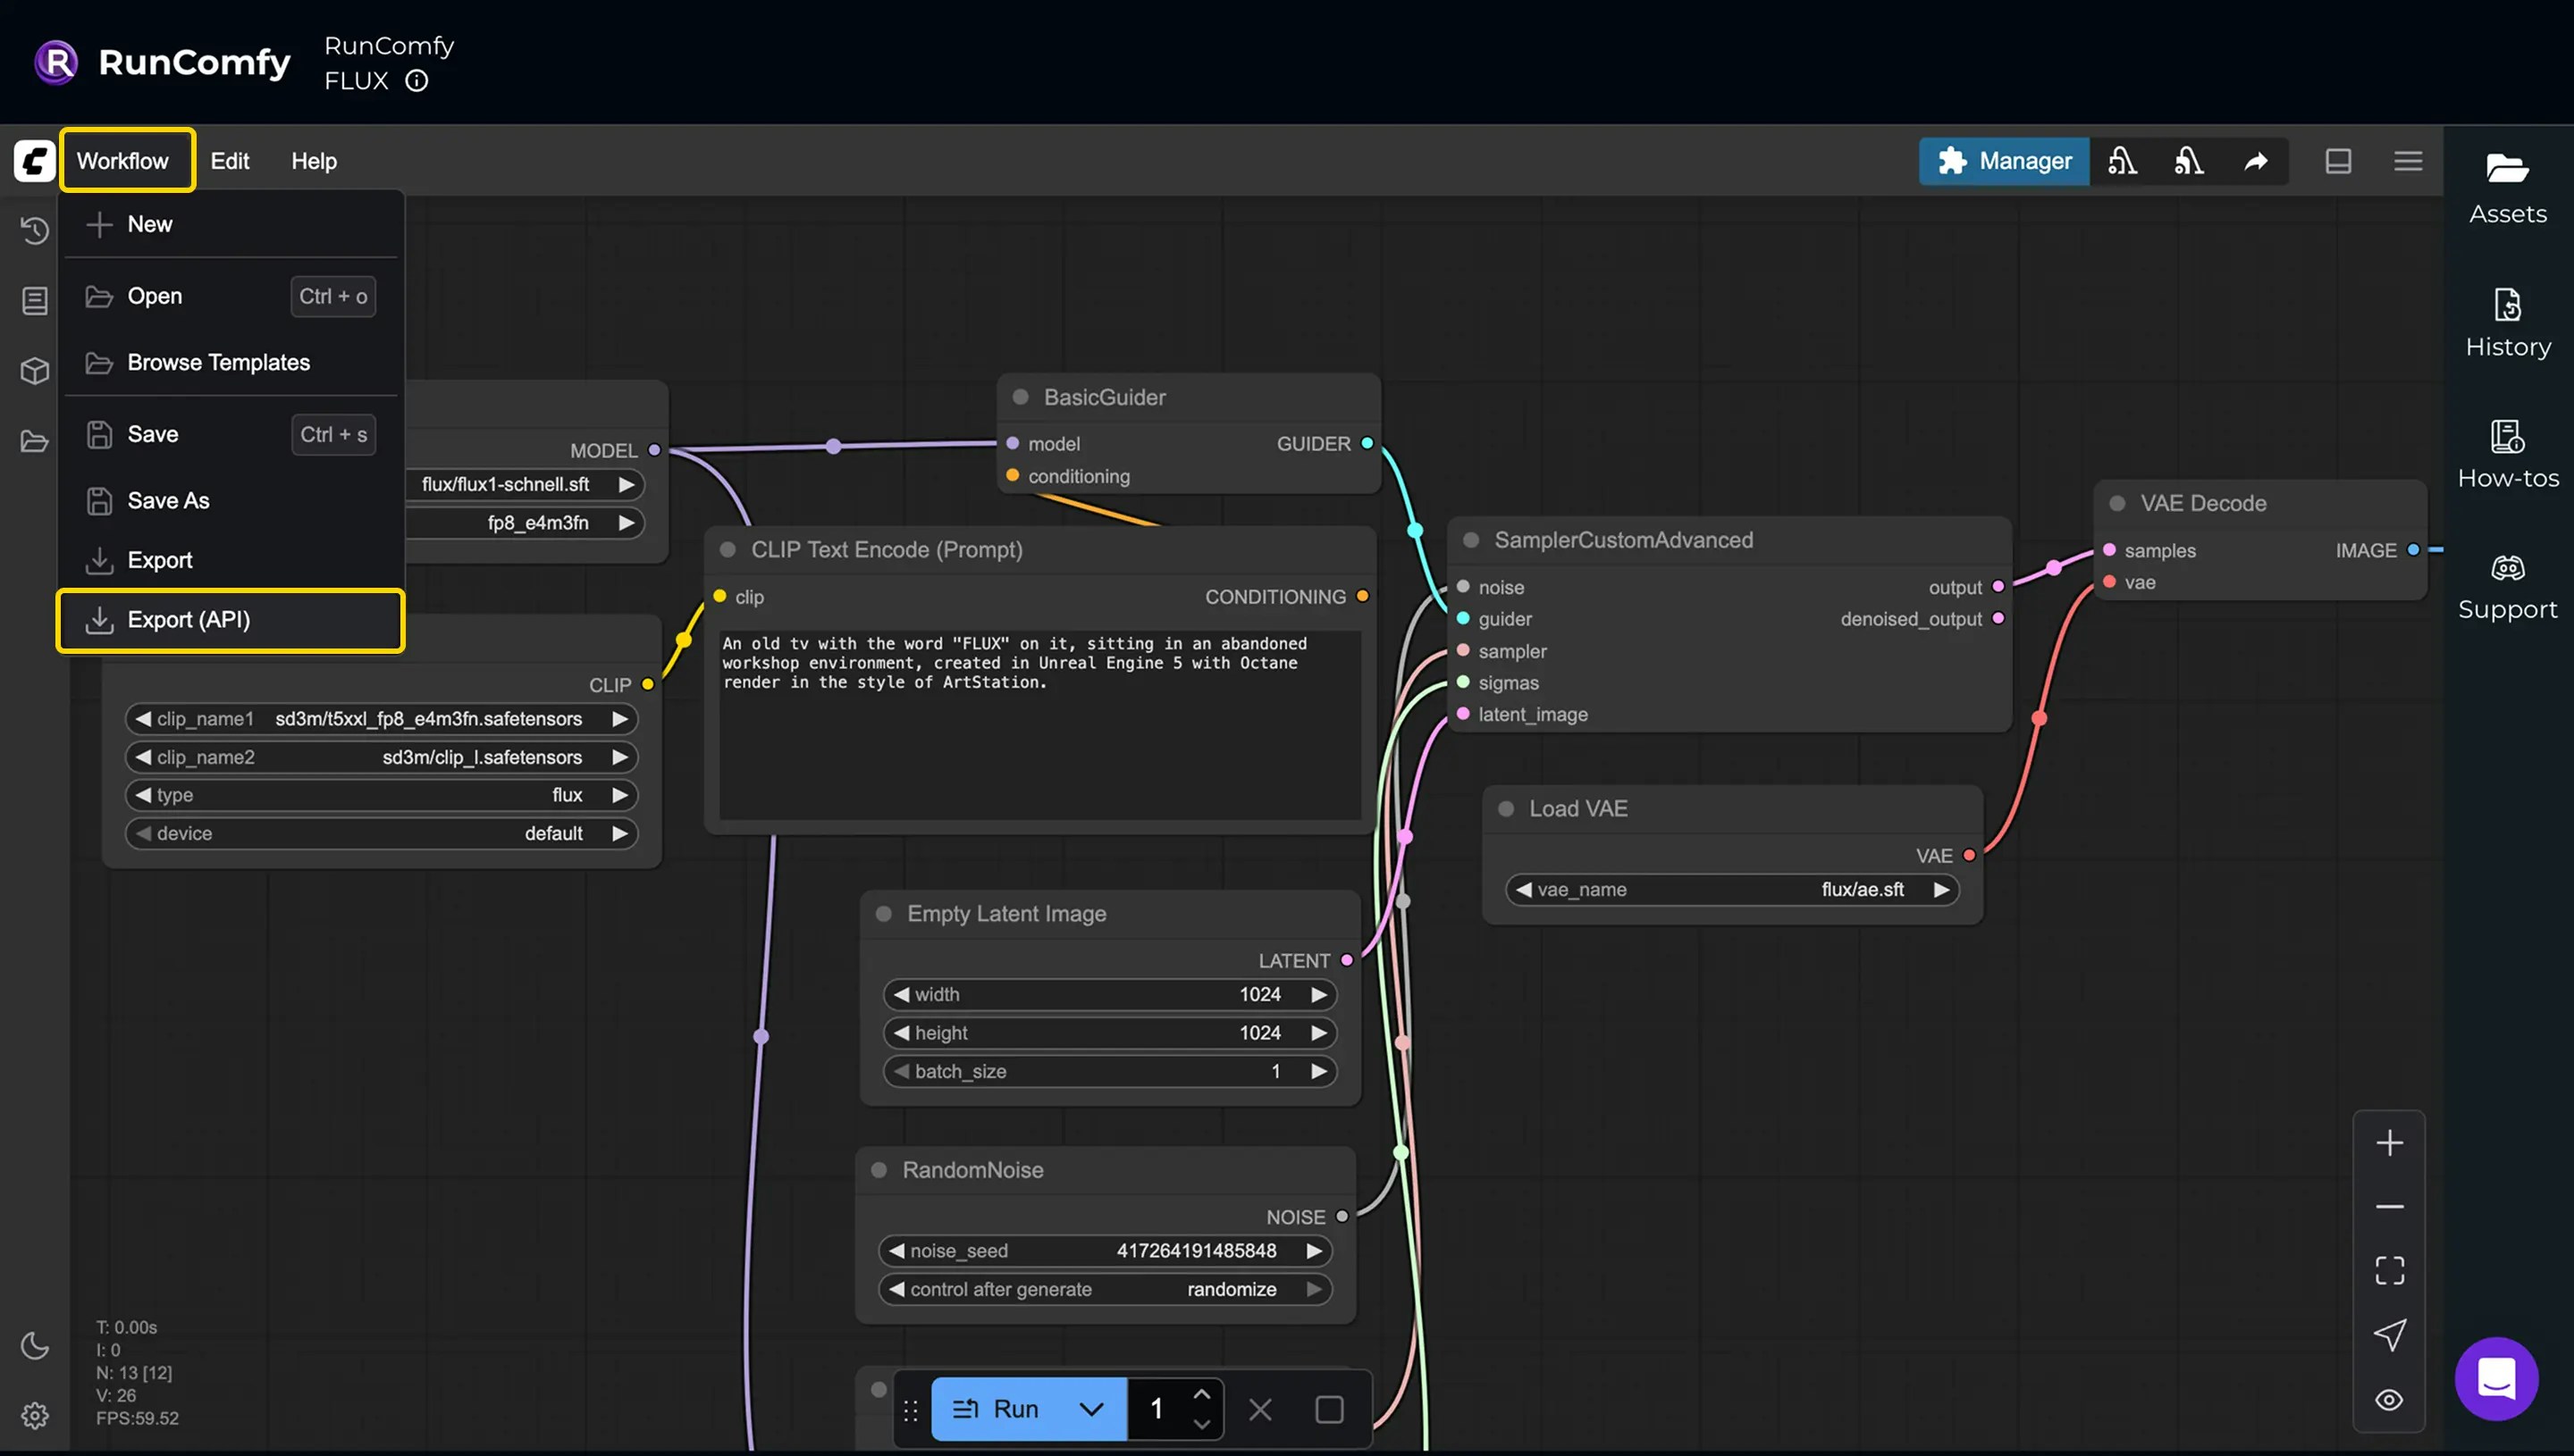The height and width of the screenshot is (1456, 2574).
Task: Click the share arrow icon in toolbar
Action: point(2256,161)
